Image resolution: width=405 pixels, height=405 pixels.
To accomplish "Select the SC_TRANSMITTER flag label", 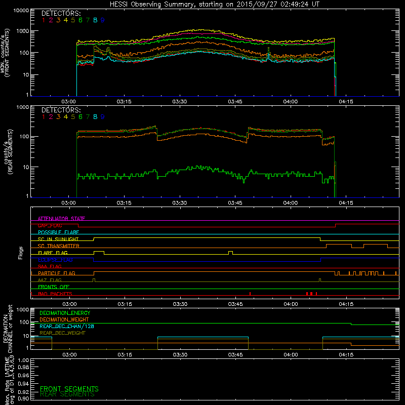I will (x=59, y=246).
